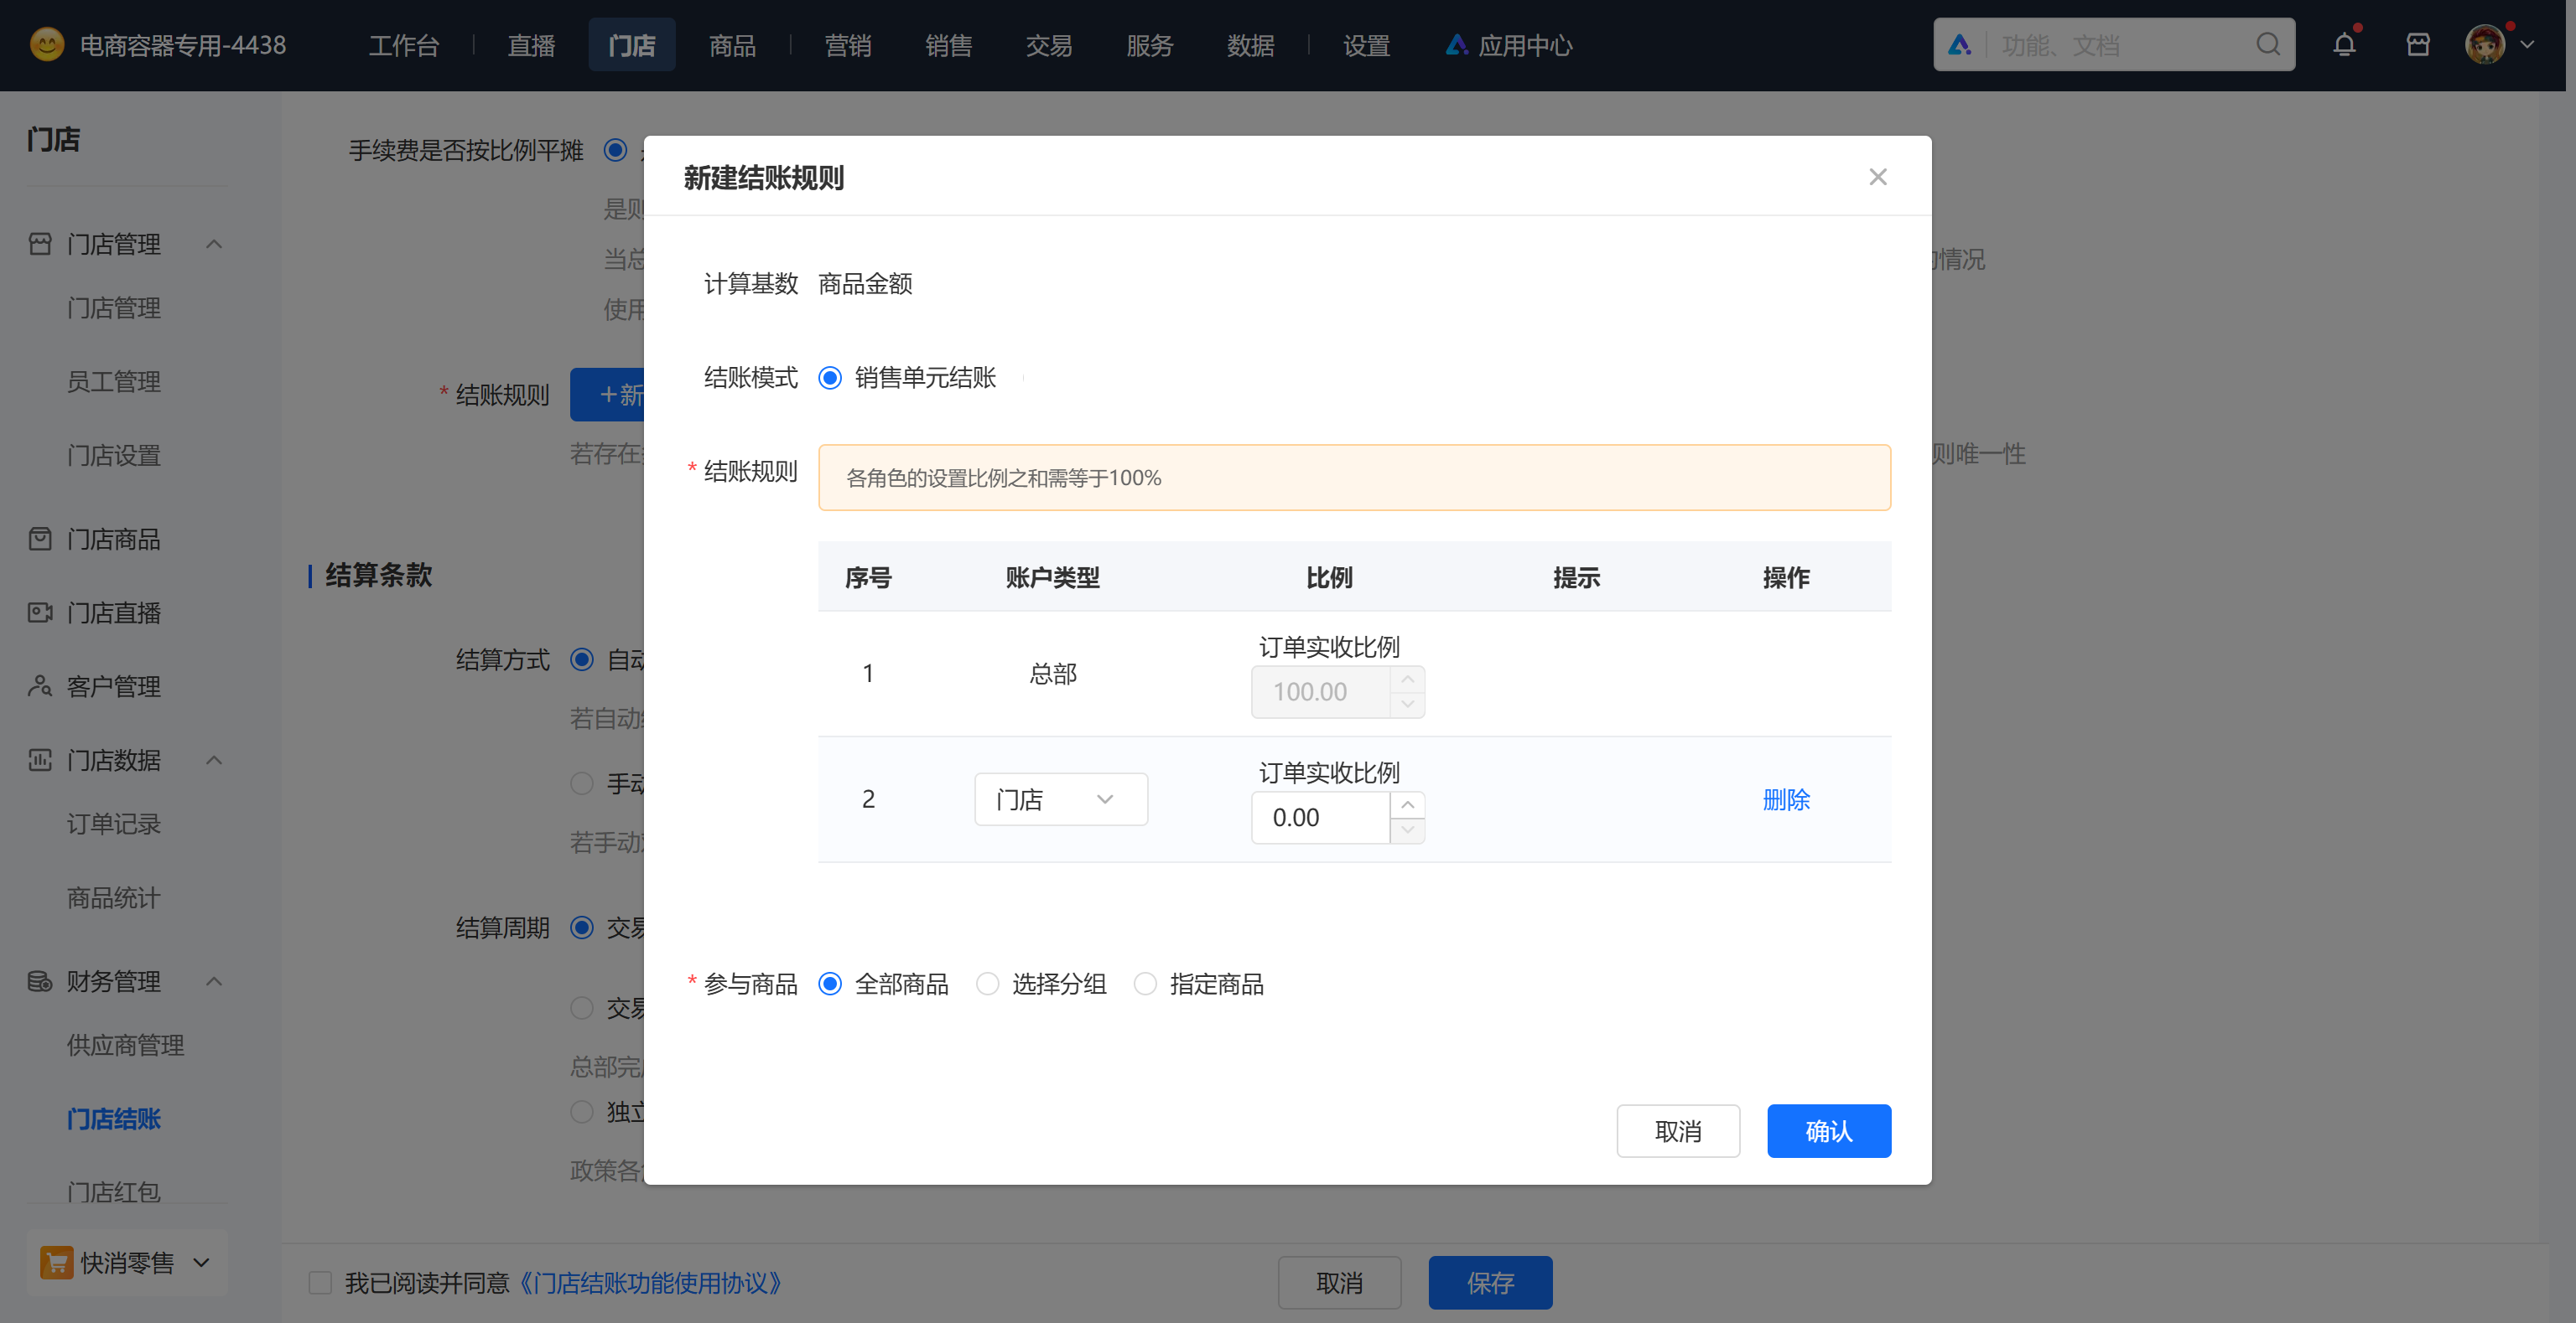This screenshot has width=2576, height=1323.
Task: Click the 门店 ratio input showing 0.00
Action: [1320, 818]
